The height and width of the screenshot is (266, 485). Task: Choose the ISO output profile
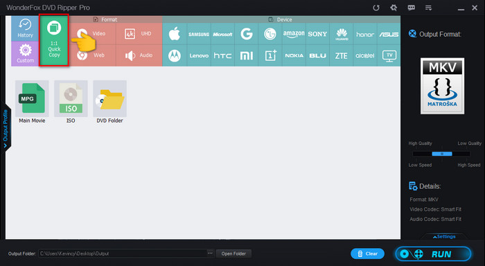click(71, 102)
